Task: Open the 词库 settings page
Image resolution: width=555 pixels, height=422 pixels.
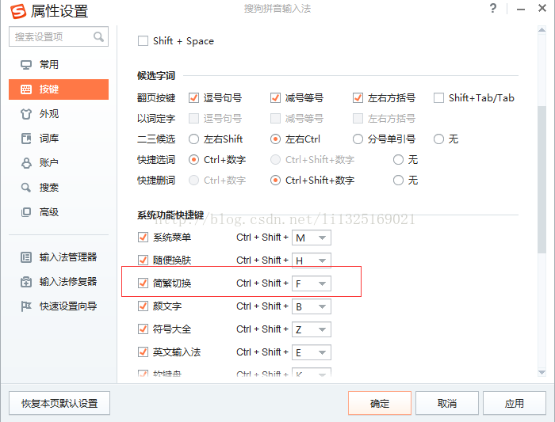Action: pyautogui.click(x=59, y=139)
